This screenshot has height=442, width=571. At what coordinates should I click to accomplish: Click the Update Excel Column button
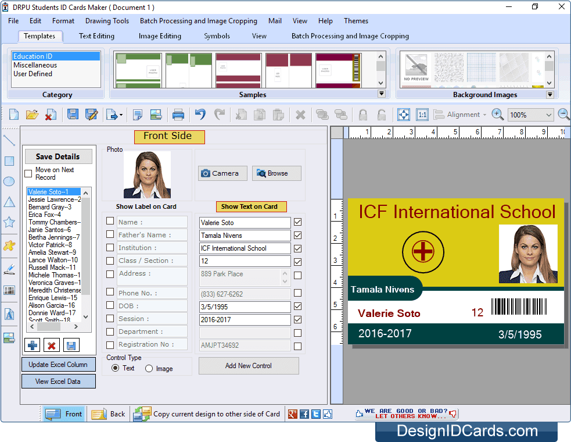point(59,364)
